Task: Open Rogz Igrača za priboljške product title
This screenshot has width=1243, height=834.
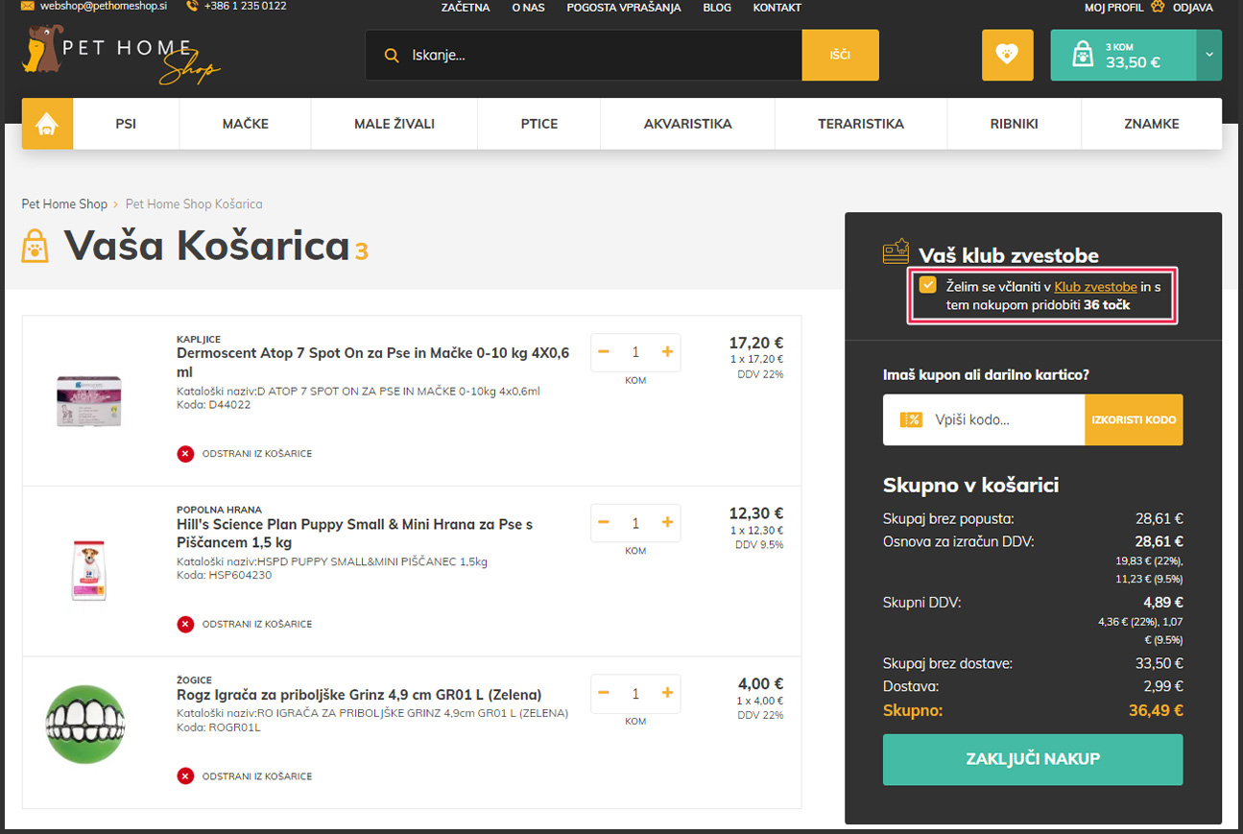Action: (x=359, y=695)
